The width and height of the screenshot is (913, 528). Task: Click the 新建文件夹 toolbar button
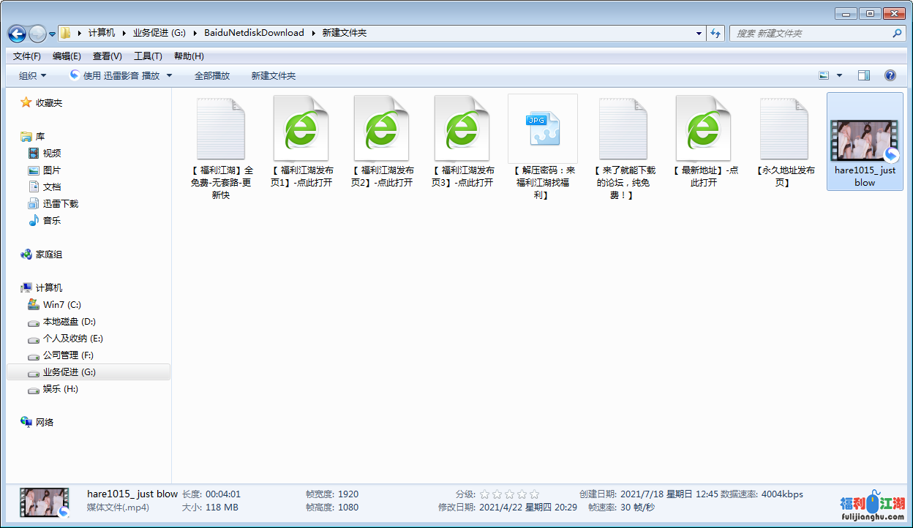[x=273, y=76]
